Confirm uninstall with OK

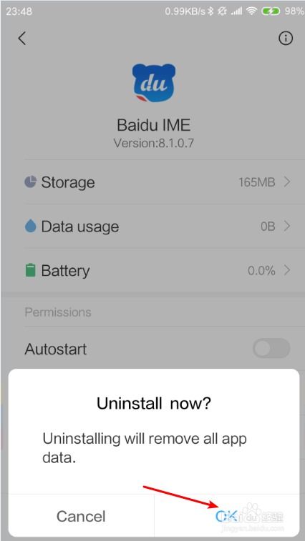[x=226, y=516]
